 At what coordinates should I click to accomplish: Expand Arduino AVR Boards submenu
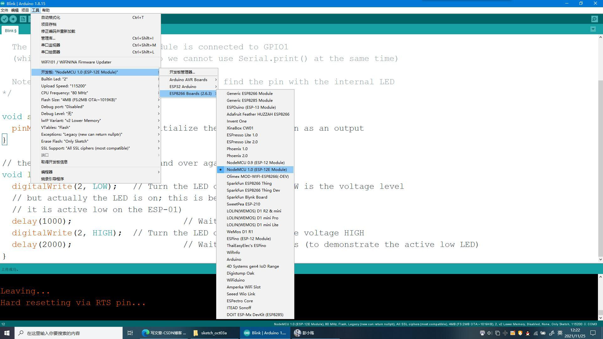(x=189, y=80)
